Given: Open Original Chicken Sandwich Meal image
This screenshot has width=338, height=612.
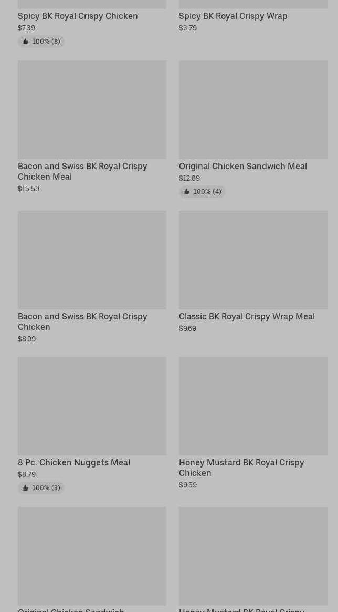Looking at the screenshot, I should [x=253, y=109].
